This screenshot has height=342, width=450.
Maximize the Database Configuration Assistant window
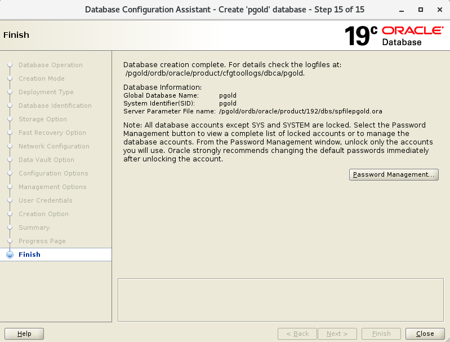click(421, 10)
